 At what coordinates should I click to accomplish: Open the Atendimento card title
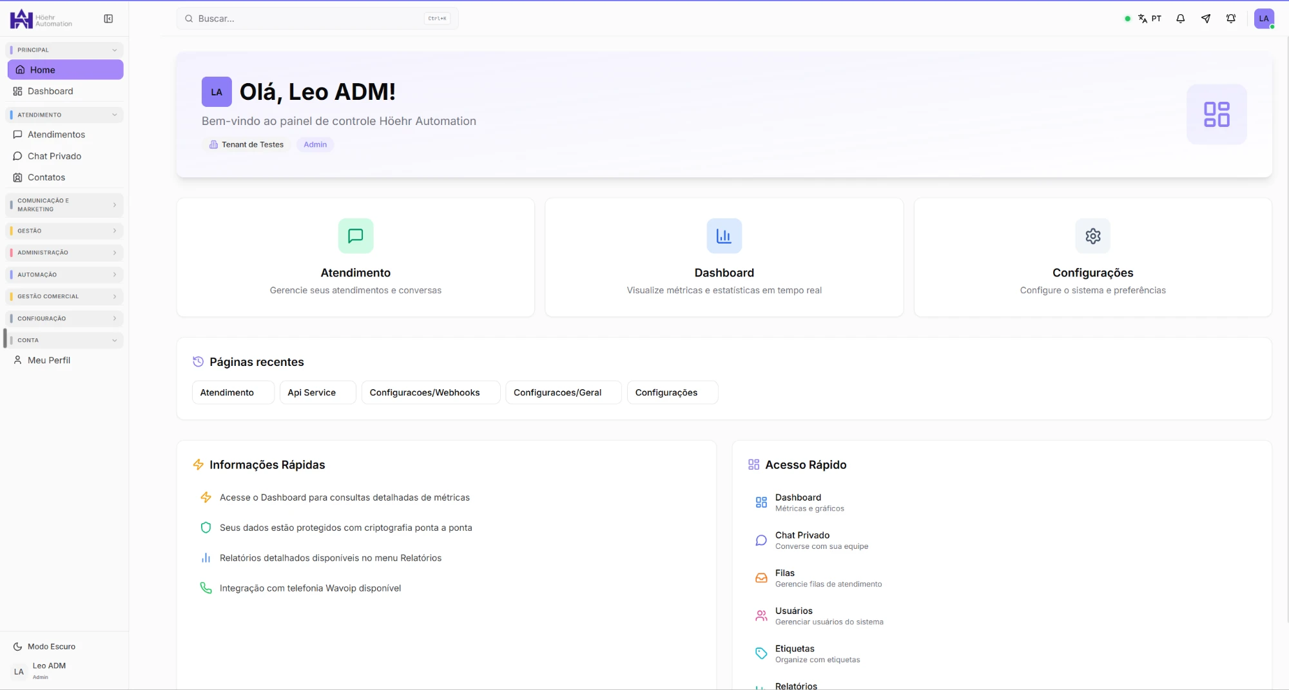(x=356, y=273)
